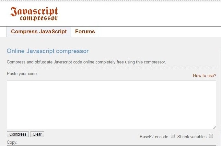
Task: Click the 'Online Javascript compressor' heading
Action: tap(48, 51)
